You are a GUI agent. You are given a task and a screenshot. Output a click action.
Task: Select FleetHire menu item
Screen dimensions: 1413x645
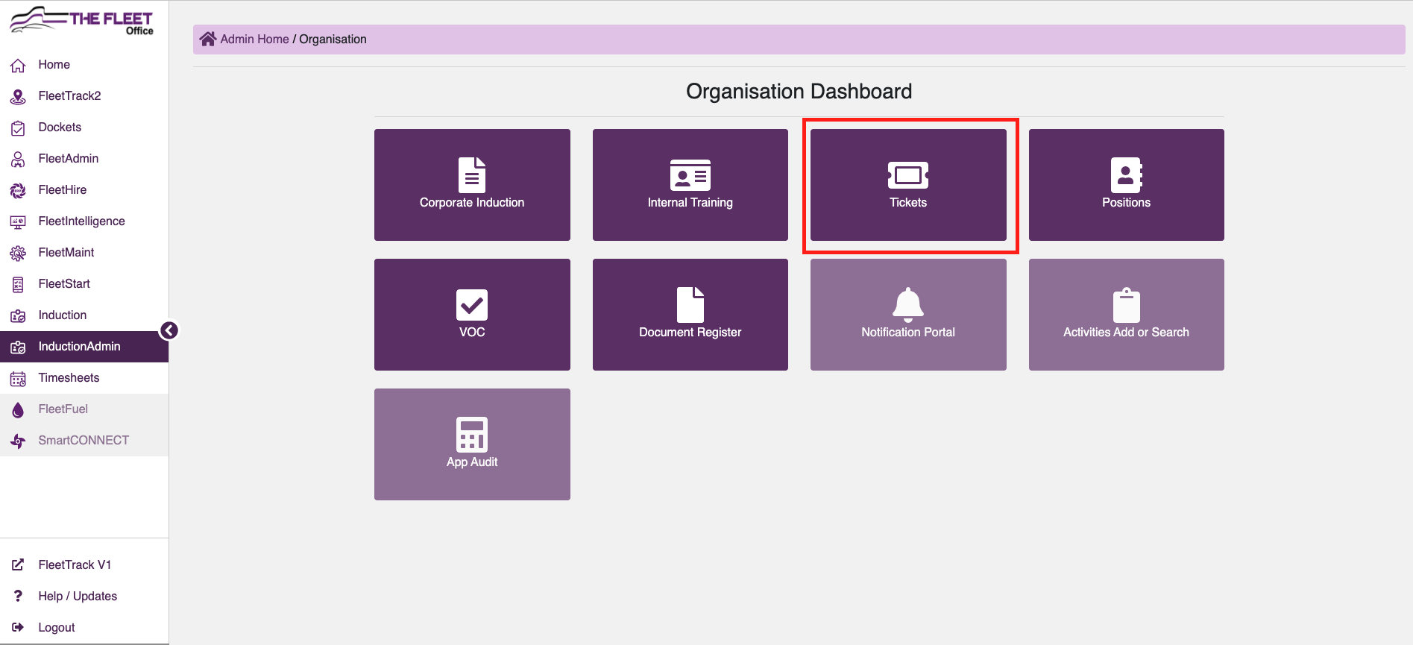(84, 190)
